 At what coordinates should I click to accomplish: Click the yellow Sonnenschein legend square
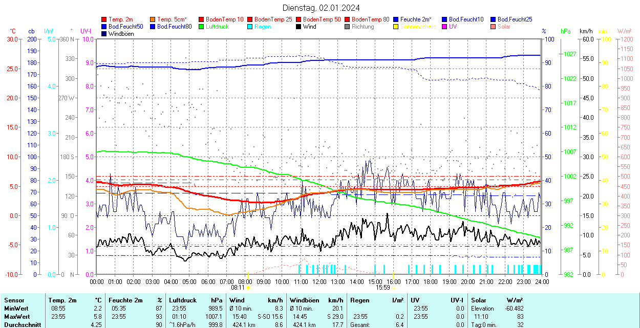pos(396,27)
